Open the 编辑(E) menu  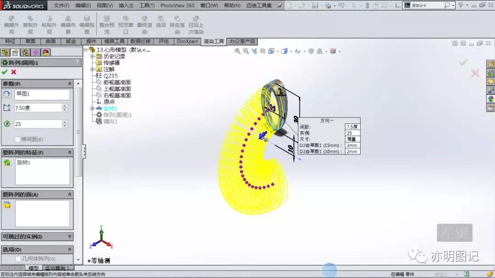[83, 5]
